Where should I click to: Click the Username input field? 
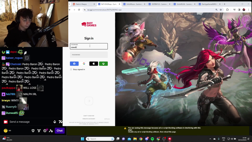89,46
